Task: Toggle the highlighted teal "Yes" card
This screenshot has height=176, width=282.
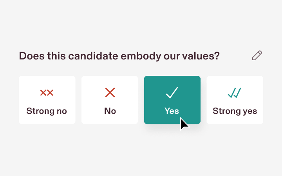Action: click(172, 100)
